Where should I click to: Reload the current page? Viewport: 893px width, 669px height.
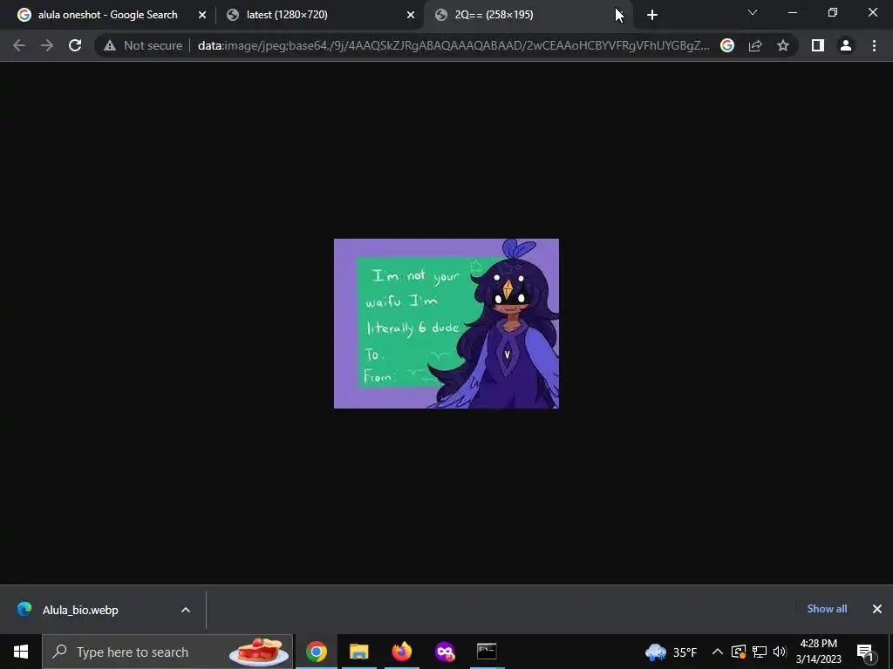coord(75,45)
